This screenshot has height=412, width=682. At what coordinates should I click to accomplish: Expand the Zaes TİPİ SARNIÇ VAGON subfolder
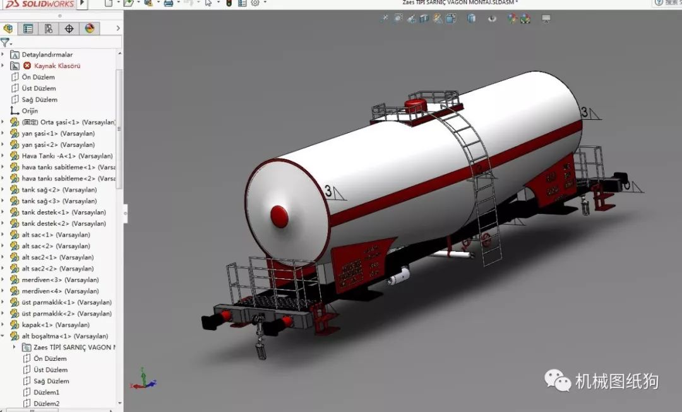tap(15, 347)
